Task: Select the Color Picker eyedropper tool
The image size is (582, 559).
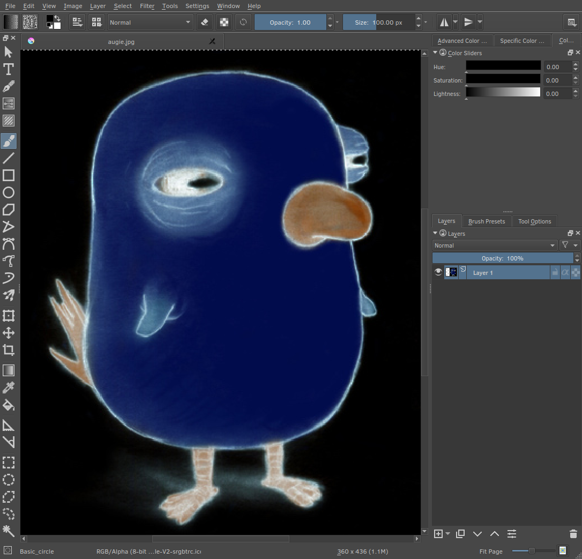Action: coord(8,387)
